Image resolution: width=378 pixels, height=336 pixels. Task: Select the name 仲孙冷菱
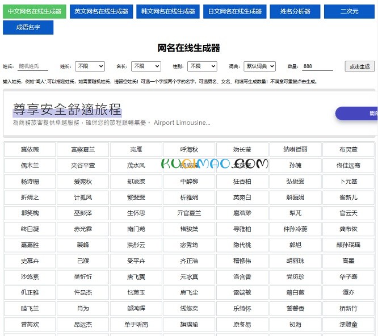click(x=295, y=229)
